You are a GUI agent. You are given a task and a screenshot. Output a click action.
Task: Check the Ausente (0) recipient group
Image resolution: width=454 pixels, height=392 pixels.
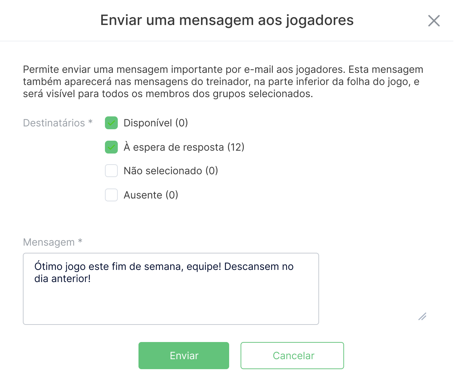point(111,195)
